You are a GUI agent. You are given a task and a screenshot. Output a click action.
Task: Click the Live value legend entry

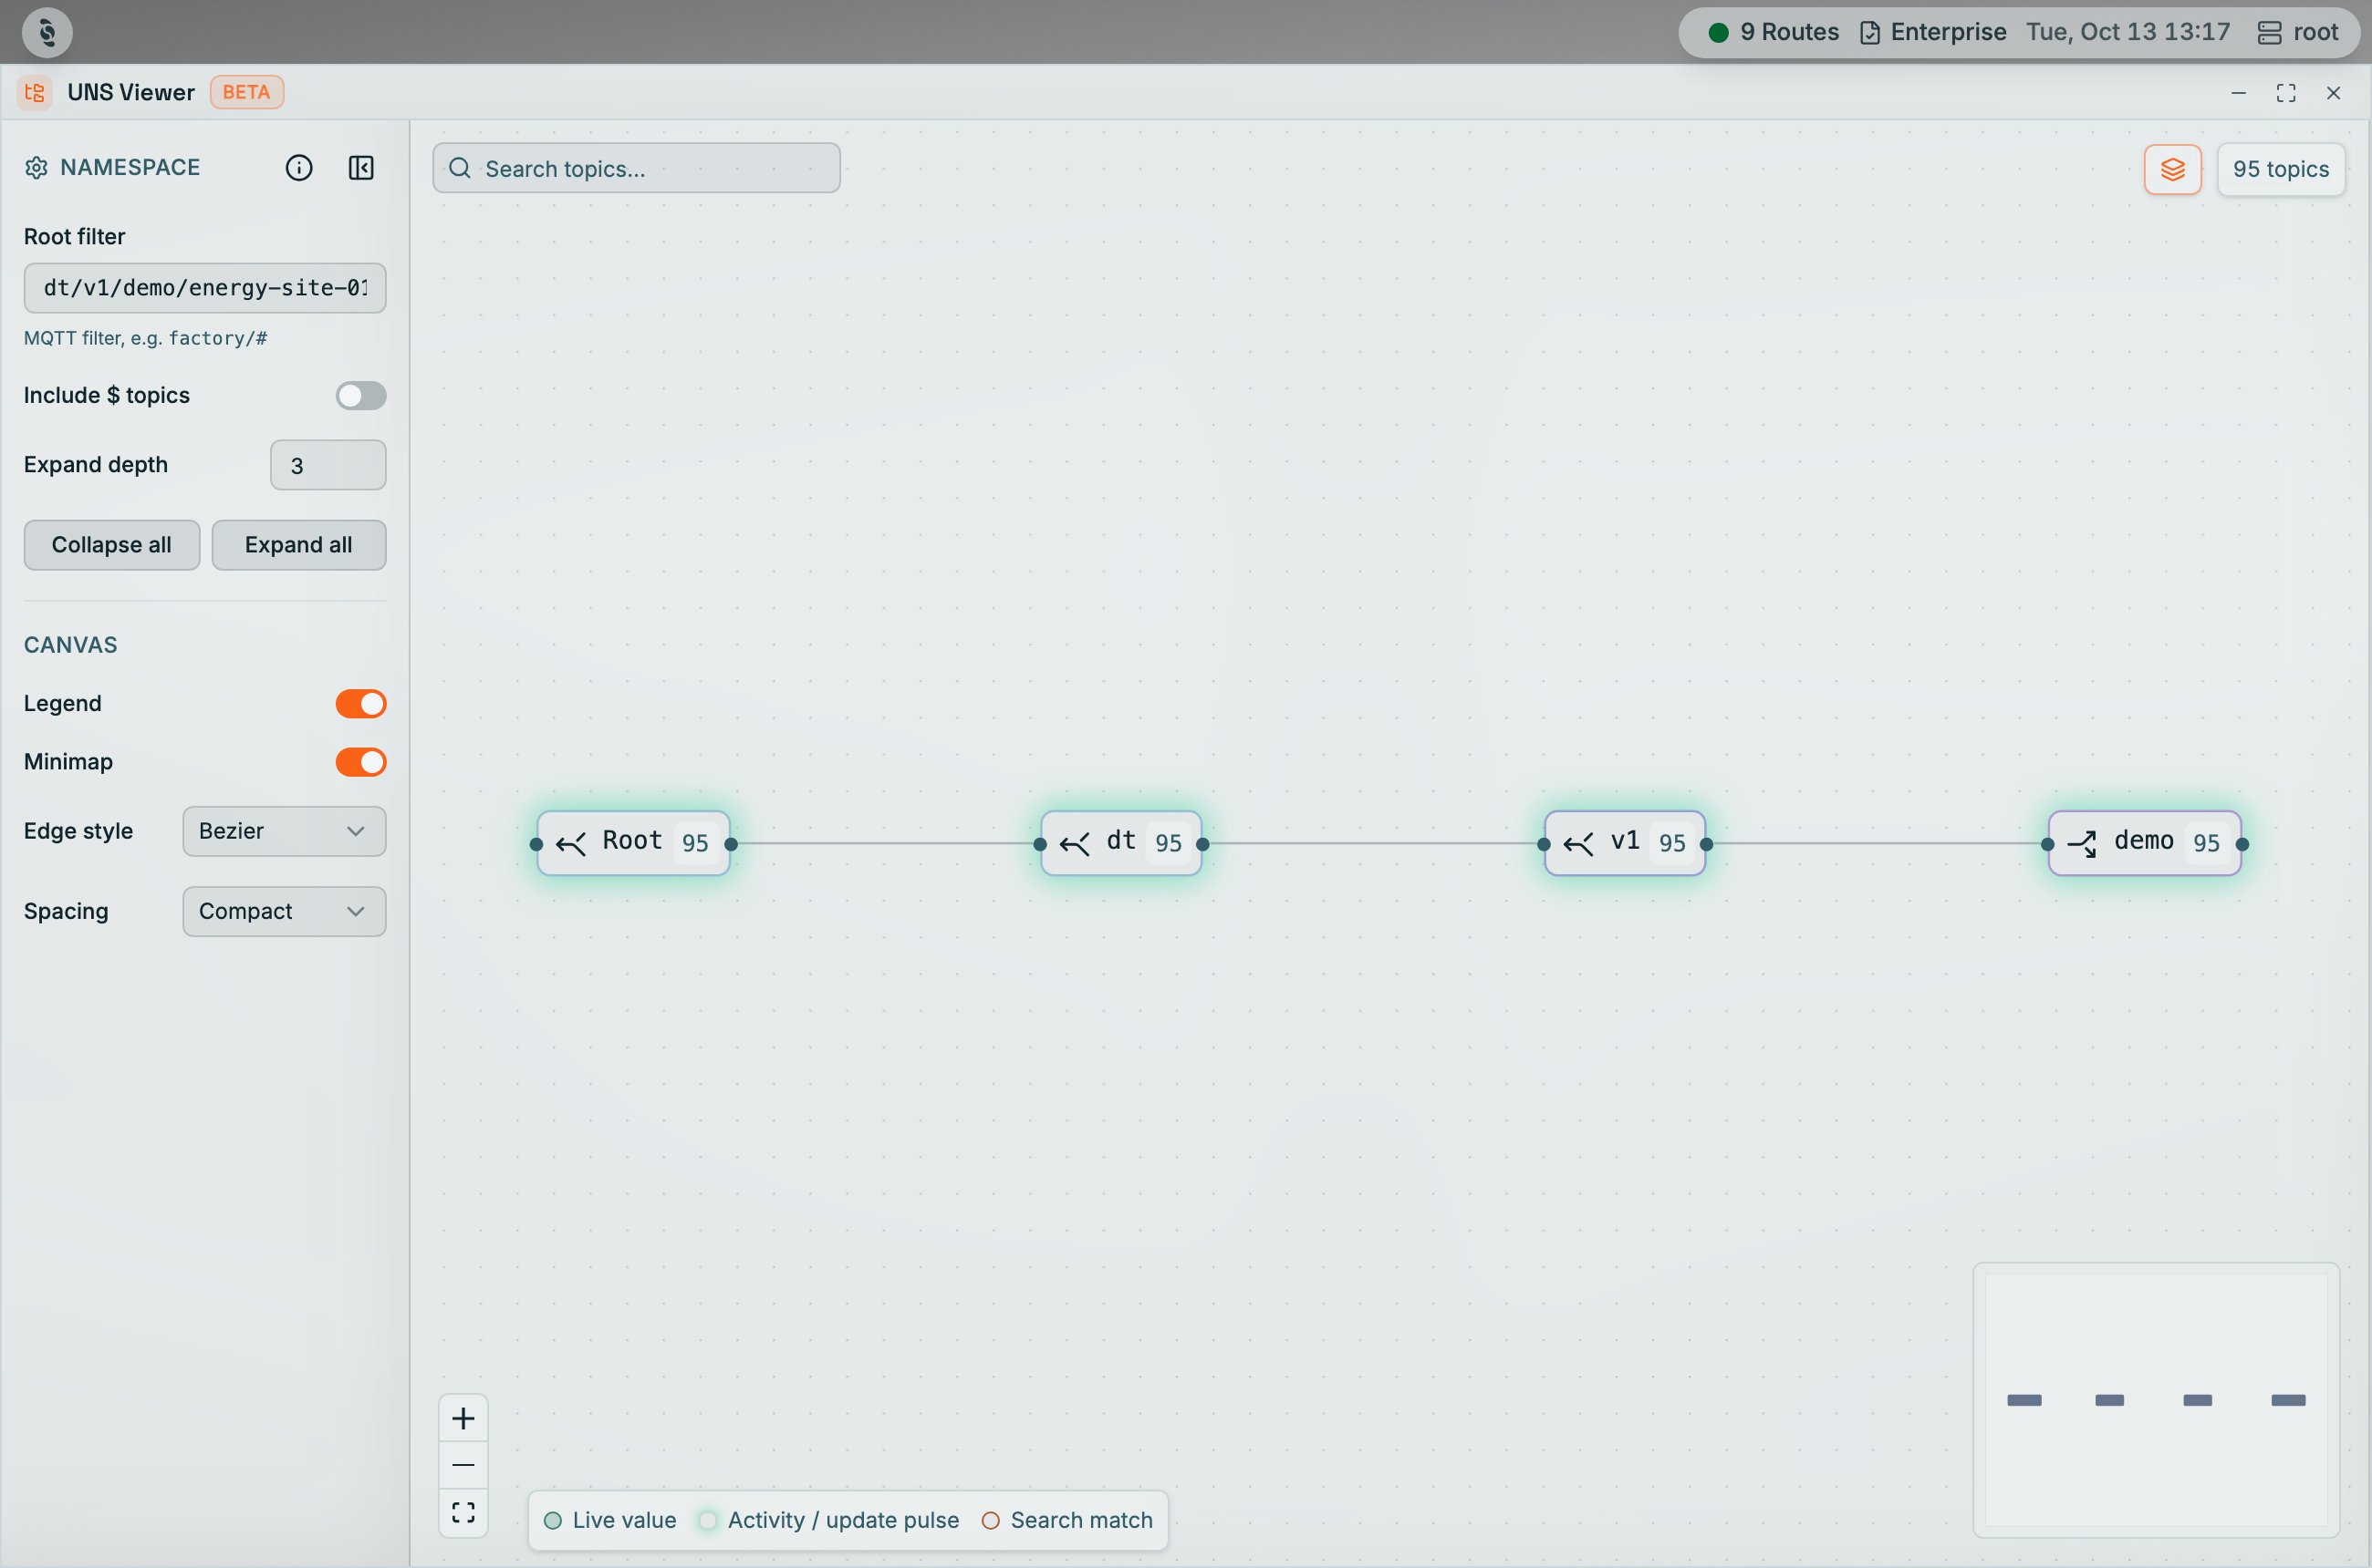pos(610,1521)
